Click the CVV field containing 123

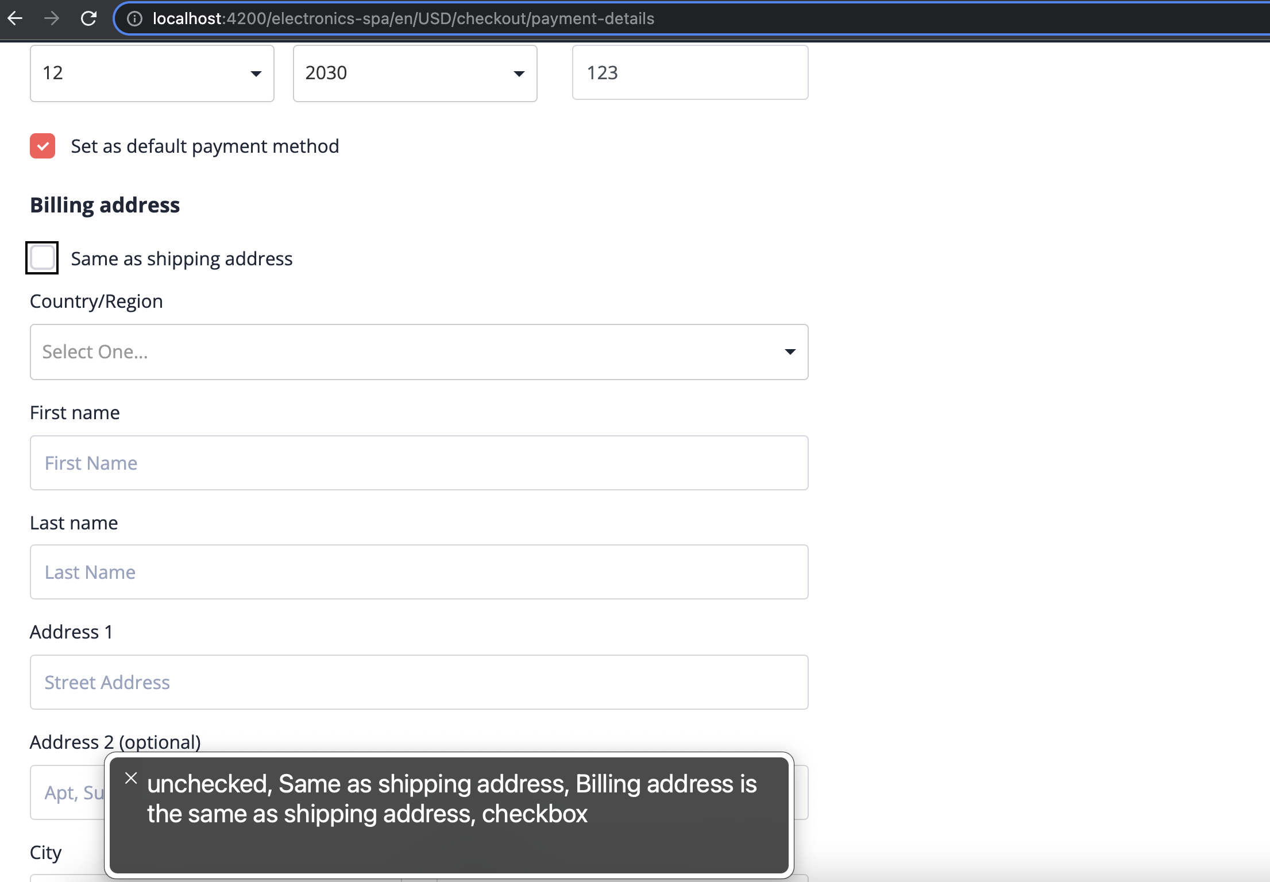(x=689, y=72)
